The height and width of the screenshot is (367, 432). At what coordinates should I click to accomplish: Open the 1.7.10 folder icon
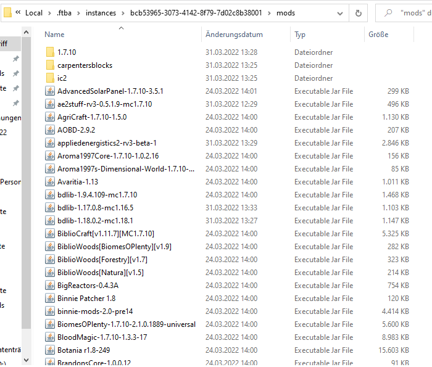tap(50, 52)
